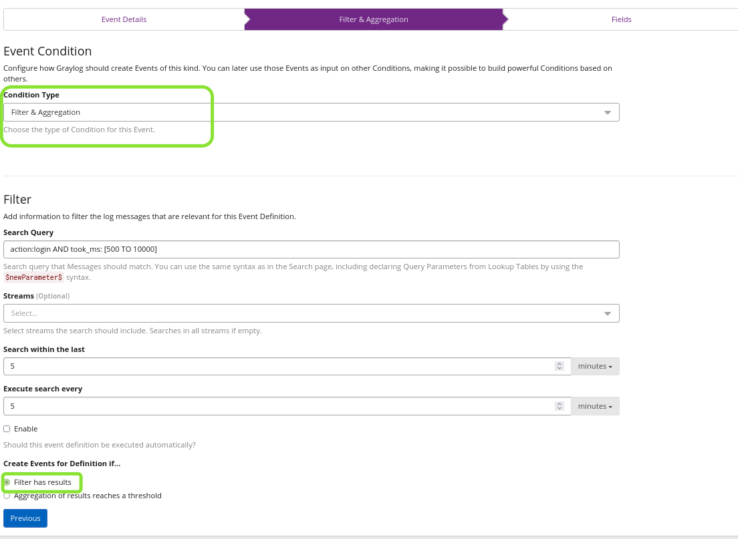Open the Condition Type dropdown
The image size is (738, 539).
[311, 112]
